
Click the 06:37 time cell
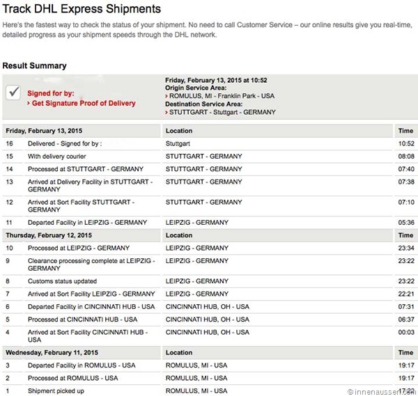(x=406, y=319)
